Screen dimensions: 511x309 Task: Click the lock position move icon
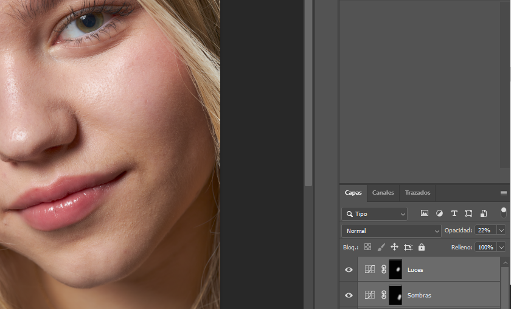(394, 247)
